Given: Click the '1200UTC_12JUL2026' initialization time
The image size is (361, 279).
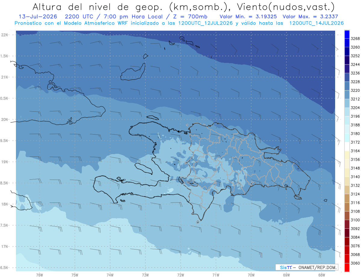Looking at the screenshot, I should (x=205, y=23).
